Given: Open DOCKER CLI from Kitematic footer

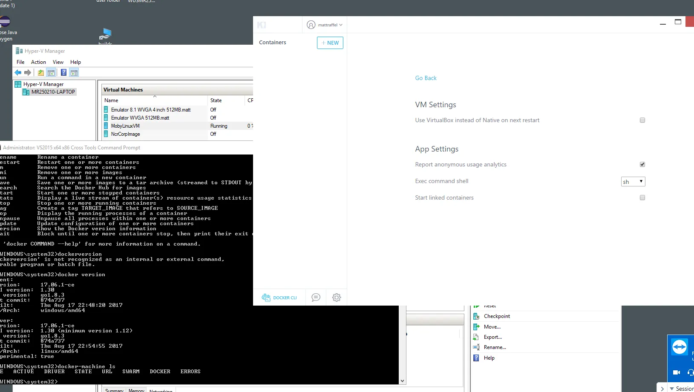Looking at the screenshot, I should click(279, 298).
